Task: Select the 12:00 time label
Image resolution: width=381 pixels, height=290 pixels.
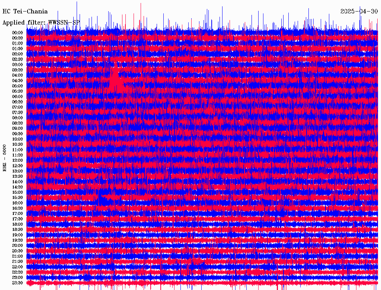Action: [17, 160]
